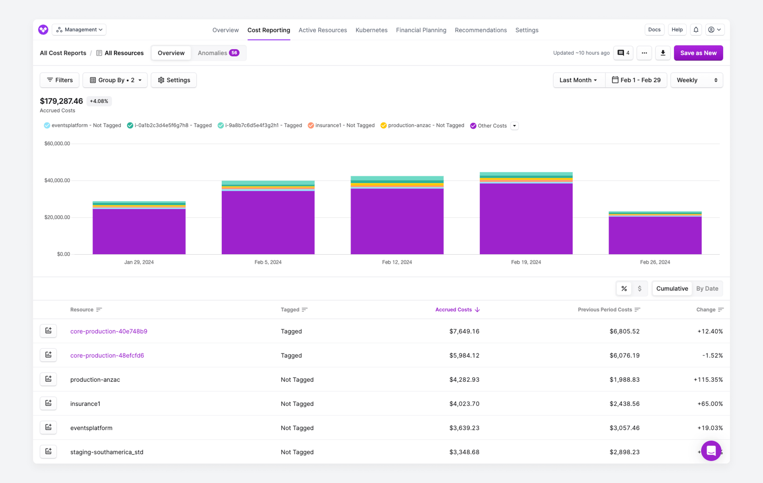Open notifications via the bell icon
The height and width of the screenshot is (483, 763).
pyautogui.click(x=696, y=29)
